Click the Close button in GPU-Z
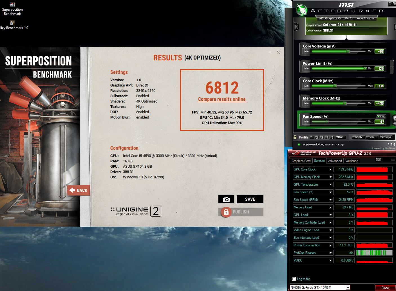Screen dimensions: 396x291 (385, 288)
